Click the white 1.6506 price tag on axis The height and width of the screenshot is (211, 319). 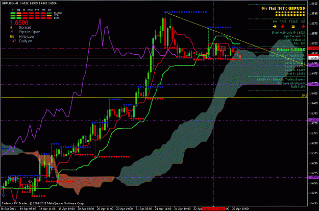[x=312, y=58]
